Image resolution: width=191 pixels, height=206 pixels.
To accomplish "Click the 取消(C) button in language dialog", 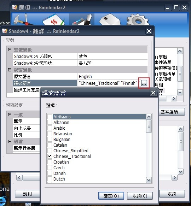I will tap(140, 196).
